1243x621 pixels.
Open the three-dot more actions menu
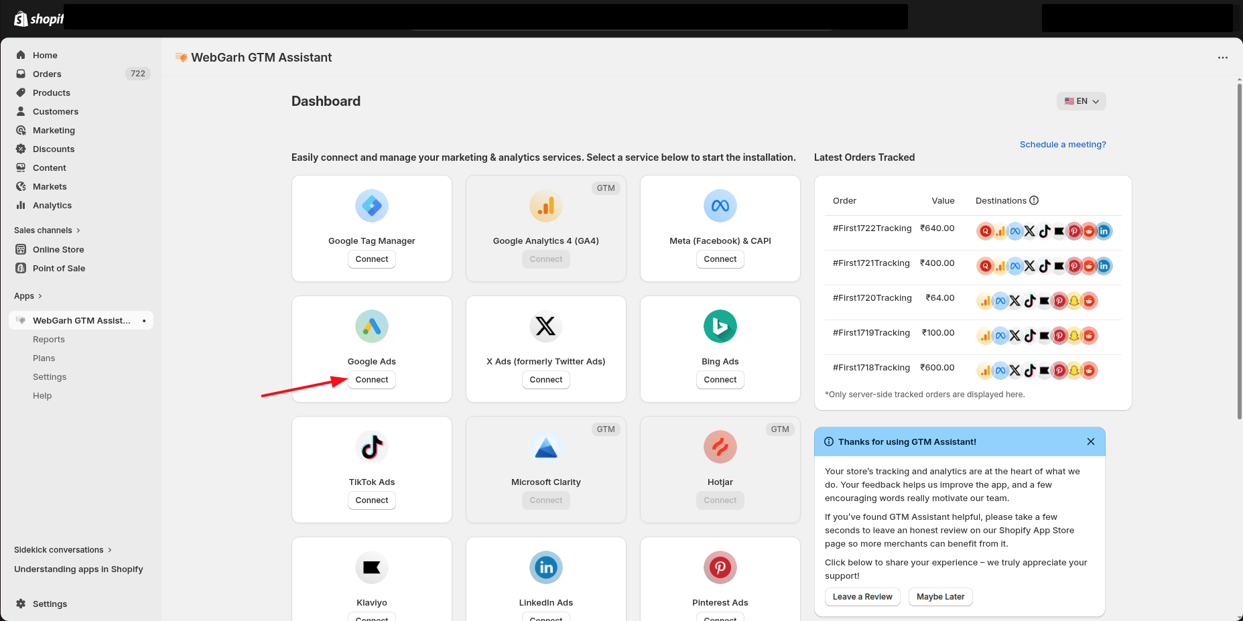click(1223, 58)
